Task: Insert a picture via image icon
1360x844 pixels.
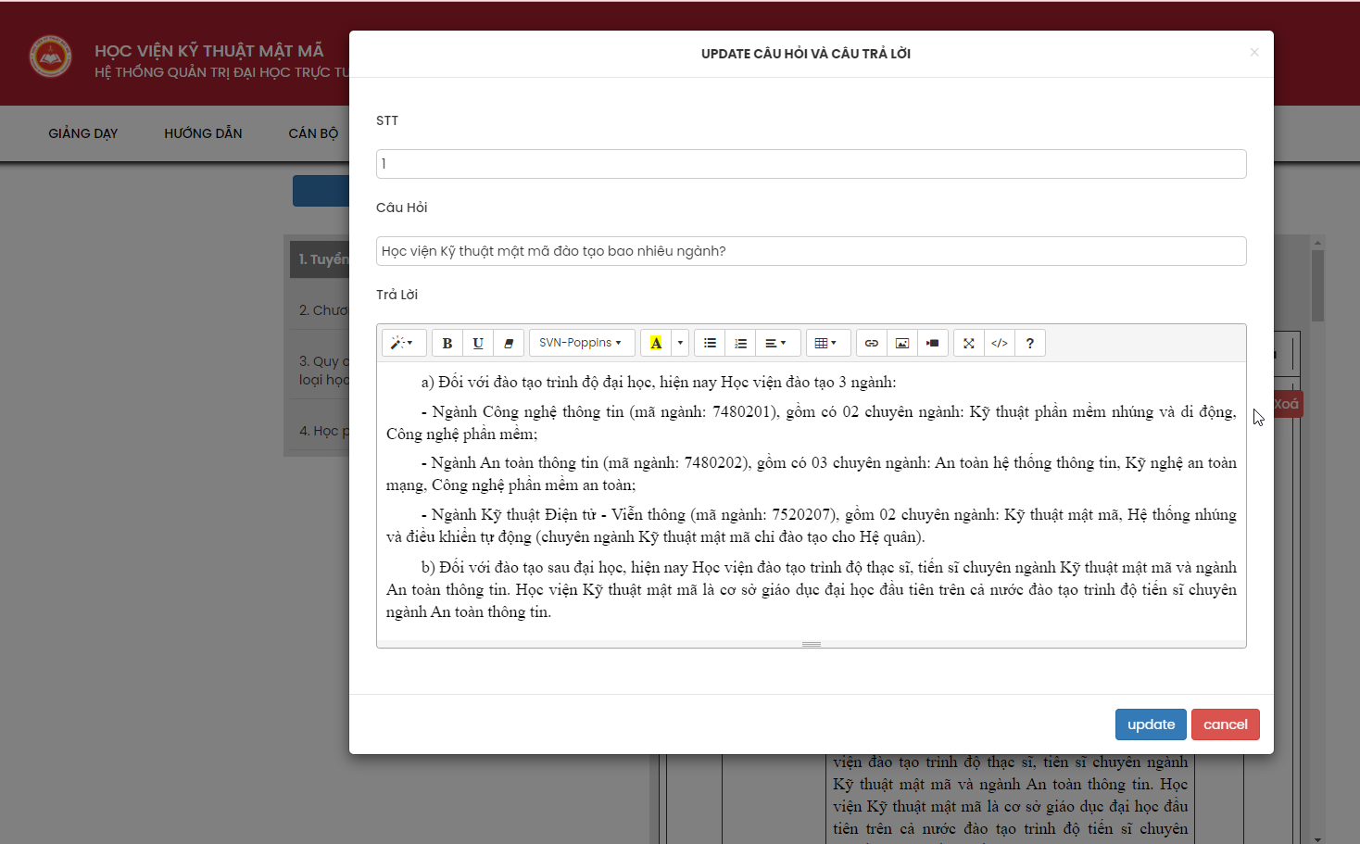Action: pyautogui.click(x=902, y=343)
